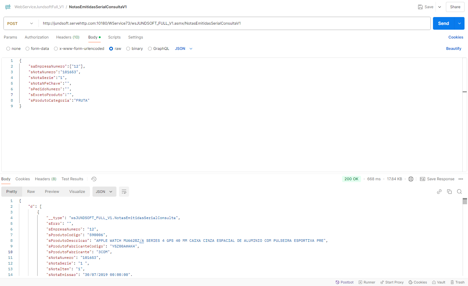
Task: Click the response pane vertical scrollbar thumb
Action: click(x=465, y=201)
